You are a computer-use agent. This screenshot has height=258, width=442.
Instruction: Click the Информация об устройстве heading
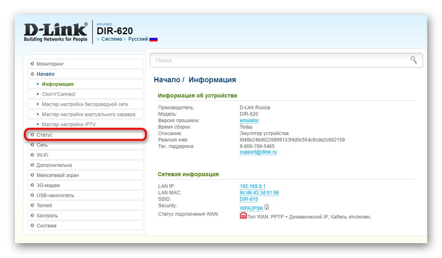(197, 96)
